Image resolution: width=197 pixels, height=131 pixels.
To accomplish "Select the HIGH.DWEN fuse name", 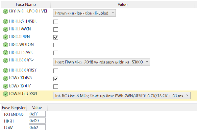I will point(20,29).
